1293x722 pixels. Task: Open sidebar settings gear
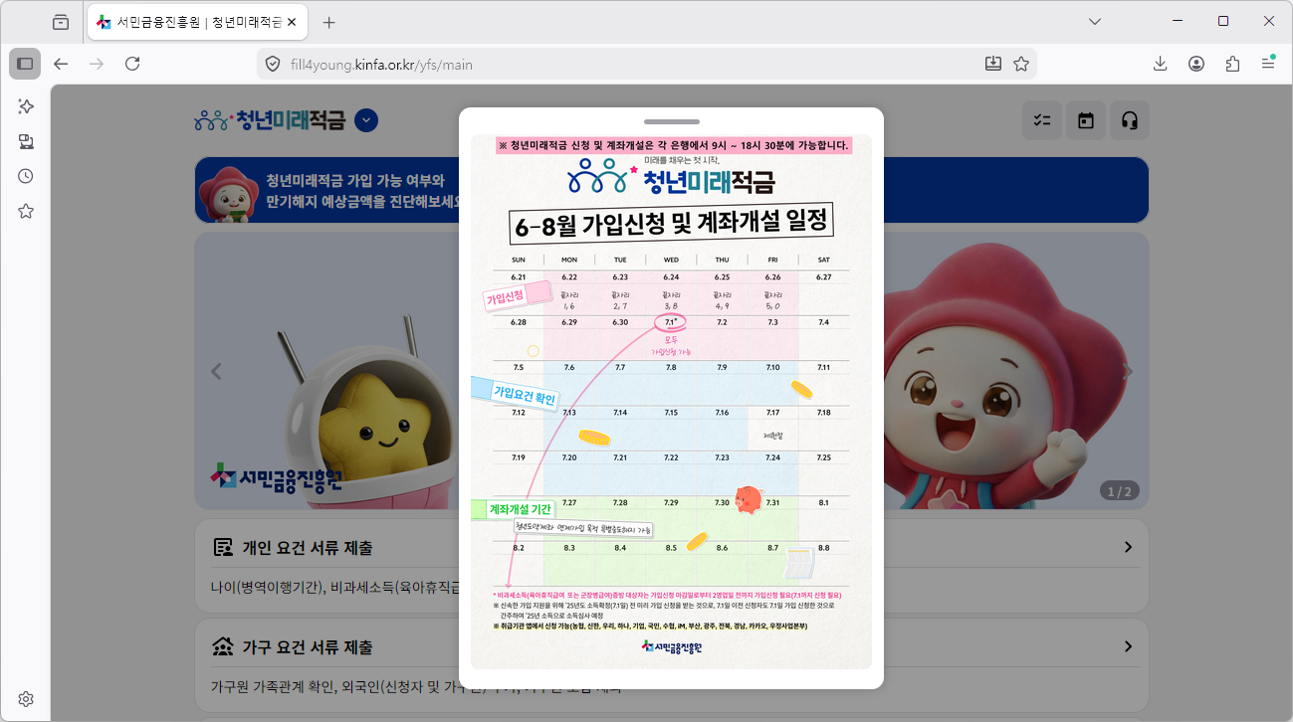pos(26,699)
